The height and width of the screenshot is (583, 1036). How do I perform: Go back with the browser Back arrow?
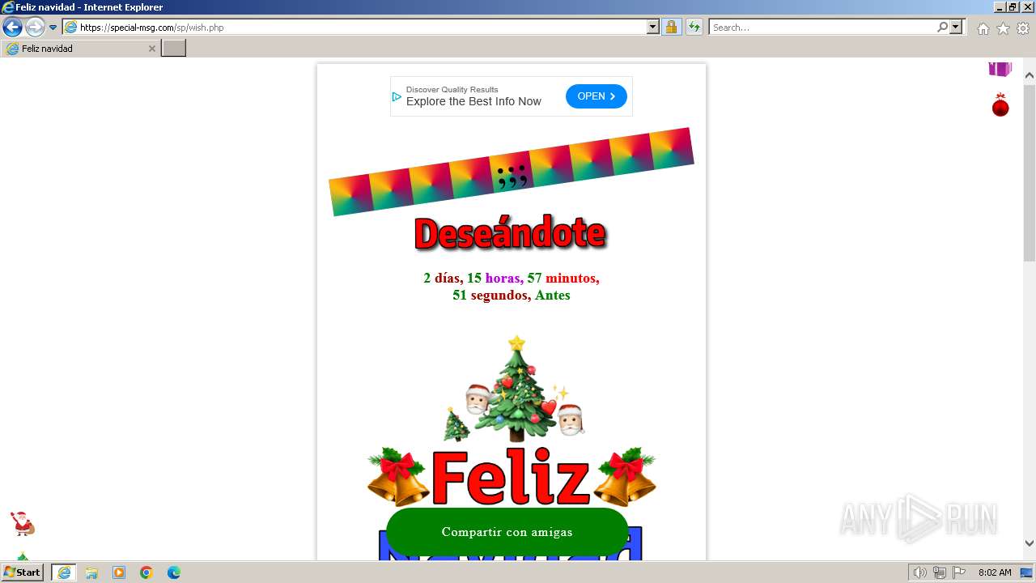coord(12,28)
